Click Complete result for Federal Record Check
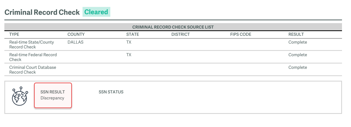351x127 pixels. tap(298, 55)
